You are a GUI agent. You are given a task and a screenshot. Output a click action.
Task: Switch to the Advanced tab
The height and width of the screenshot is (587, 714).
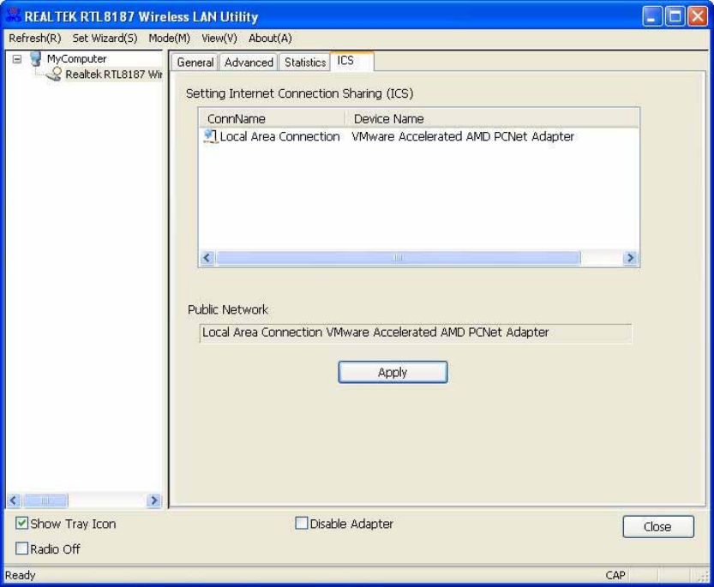[249, 63]
